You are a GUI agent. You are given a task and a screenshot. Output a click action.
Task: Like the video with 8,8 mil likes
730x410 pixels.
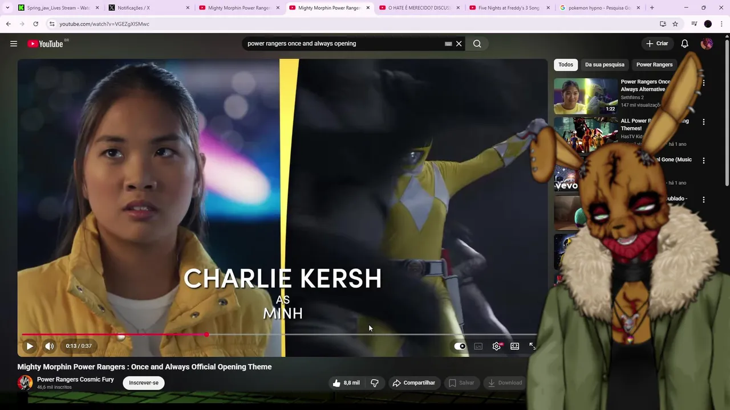click(x=346, y=383)
